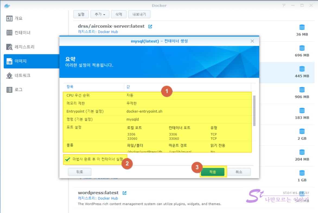Viewport: 318px width, 213px height.
Task: Expand the 추가 dropdown button
Action: click(x=100, y=14)
